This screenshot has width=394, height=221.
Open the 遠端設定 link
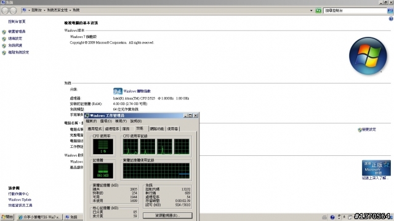click(x=15, y=38)
